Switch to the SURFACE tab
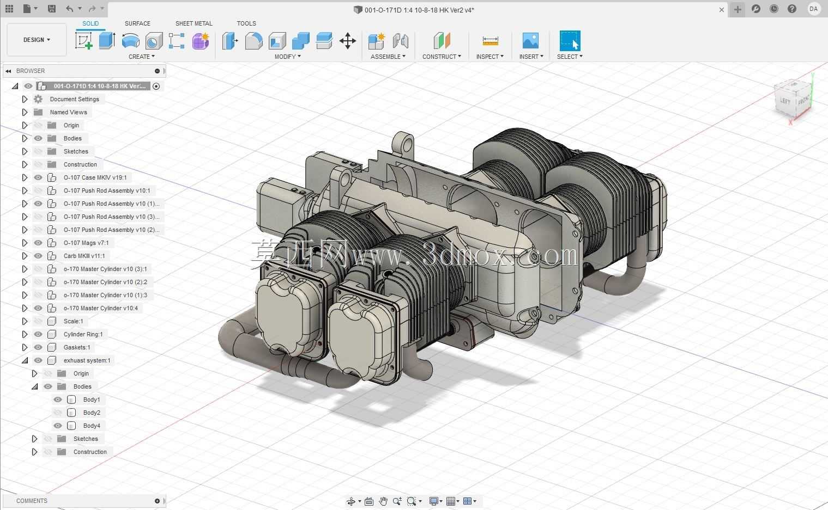The height and width of the screenshot is (510, 828). click(x=137, y=23)
